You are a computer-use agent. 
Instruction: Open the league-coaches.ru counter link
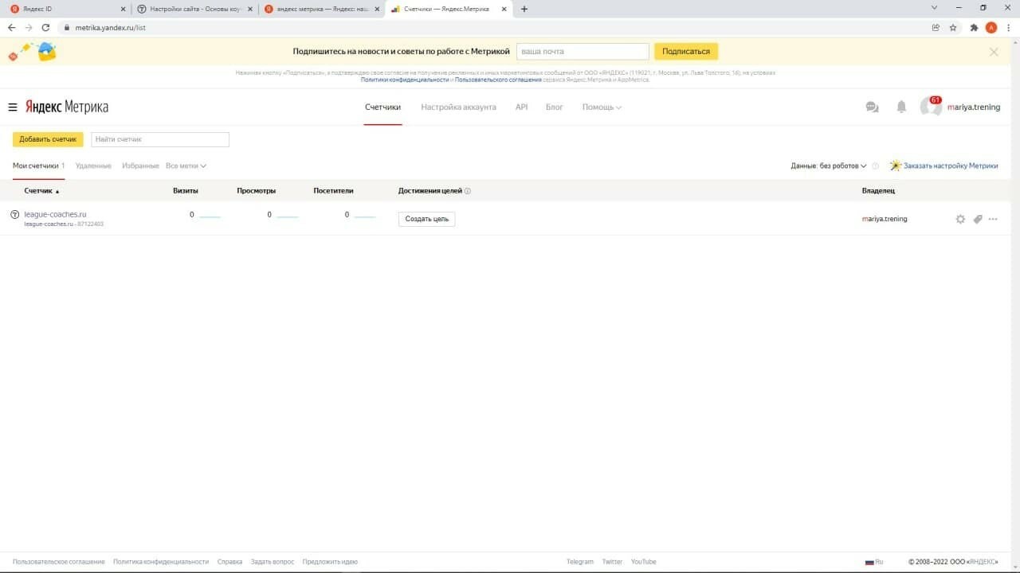point(55,214)
